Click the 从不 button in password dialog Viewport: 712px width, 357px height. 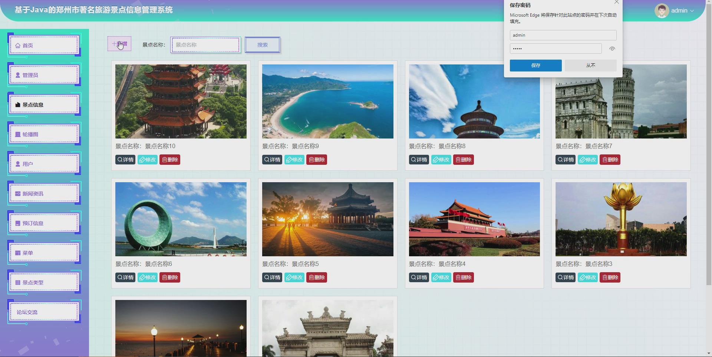(590, 65)
